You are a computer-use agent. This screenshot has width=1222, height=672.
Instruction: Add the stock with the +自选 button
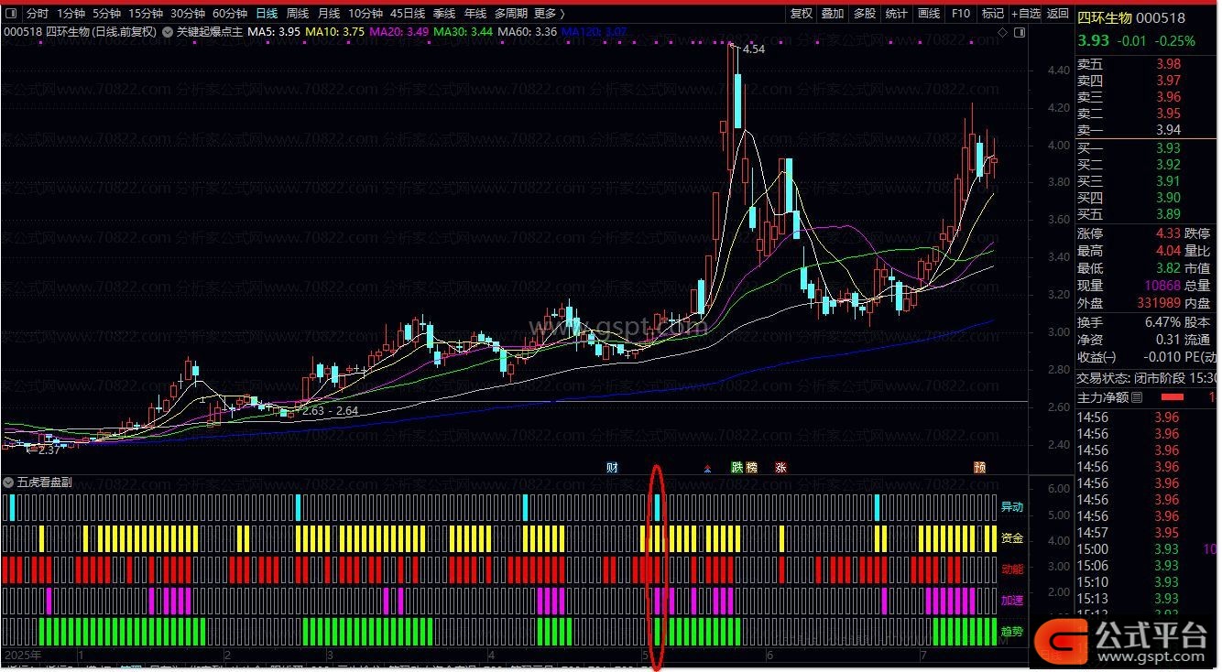coord(1026,14)
